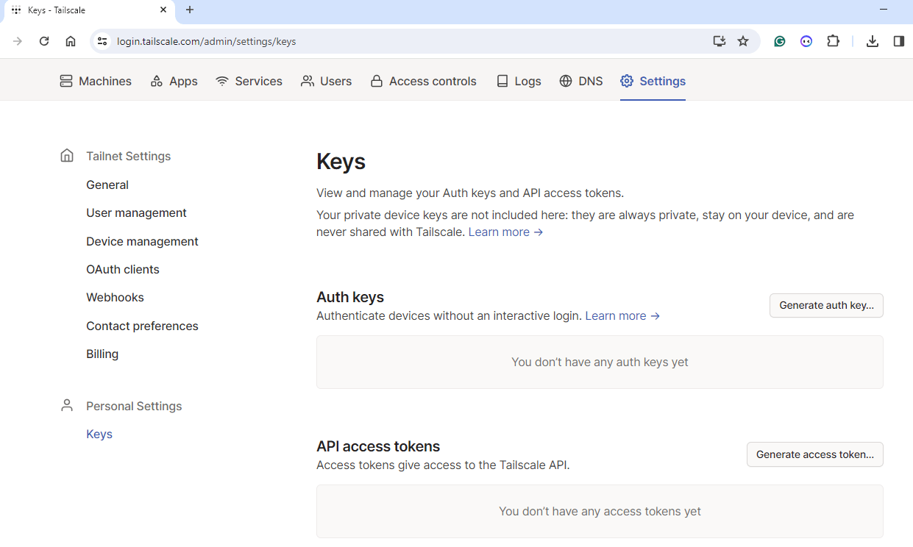Follow Learn more link under Auth keys
The height and width of the screenshot is (547, 913).
pyautogui.click(x=622, y=315)
